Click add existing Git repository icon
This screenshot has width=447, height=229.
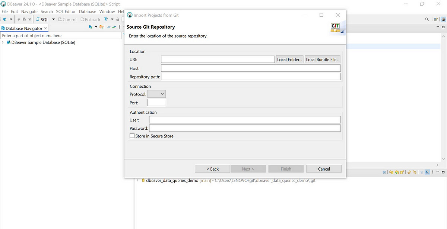(391, 172)
